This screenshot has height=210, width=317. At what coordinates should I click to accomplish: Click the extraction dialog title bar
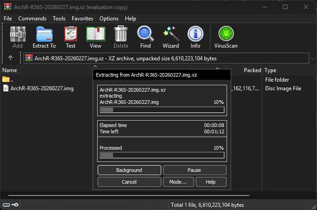[x=162, y=75]
